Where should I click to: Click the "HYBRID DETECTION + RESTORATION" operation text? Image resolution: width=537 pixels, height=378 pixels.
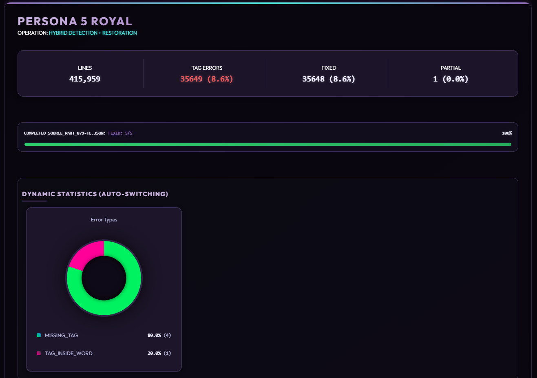click(93, 33)
